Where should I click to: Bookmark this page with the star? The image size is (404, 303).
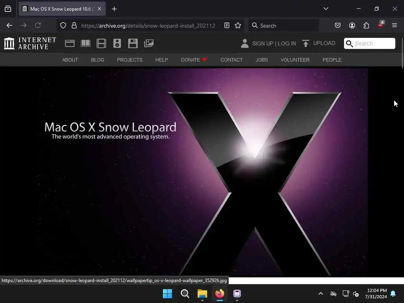point(238,25)
